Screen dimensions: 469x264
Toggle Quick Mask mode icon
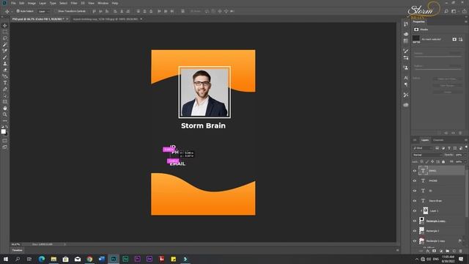pyautogui.click(x=5, y=141)
